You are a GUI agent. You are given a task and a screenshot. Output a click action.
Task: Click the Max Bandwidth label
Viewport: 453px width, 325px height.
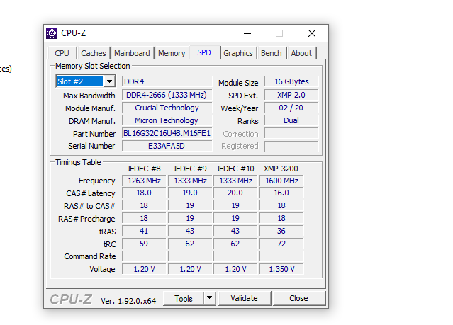click(x=89, y=96)
